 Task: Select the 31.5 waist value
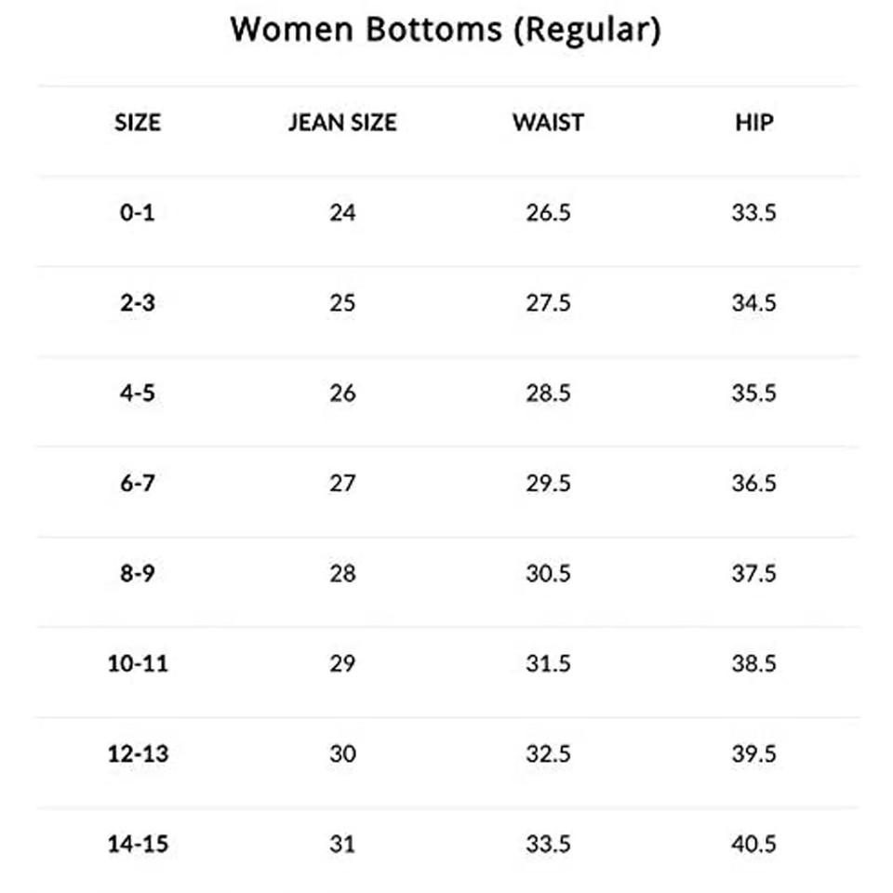coord(548,663)
